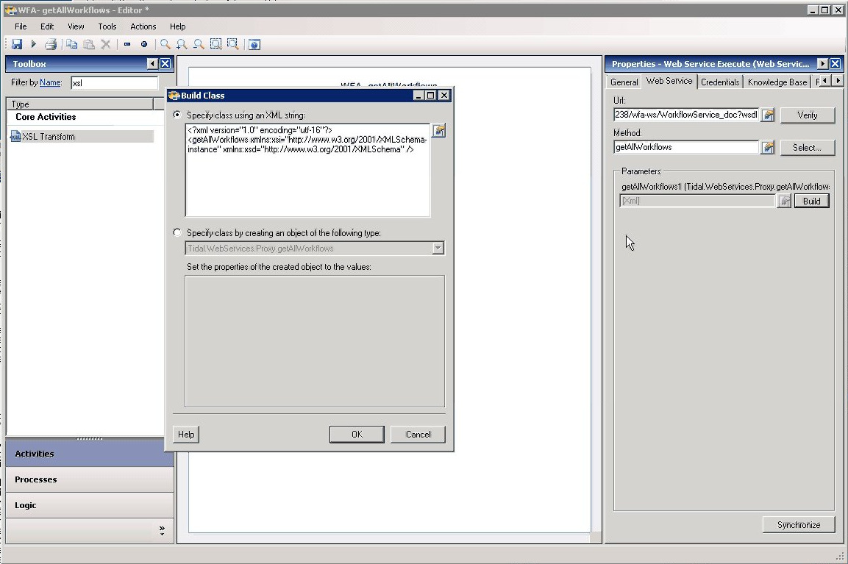Click the Core Activities group heading
The width and height of the screenshot is (848, 564).
tap(46, 117)
